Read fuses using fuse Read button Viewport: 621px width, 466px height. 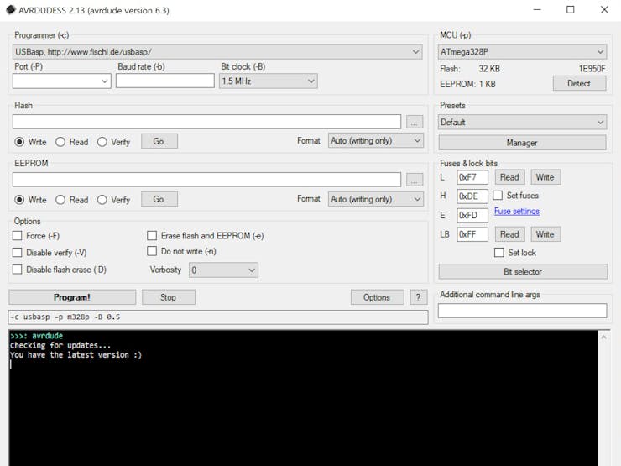point(509,177)
